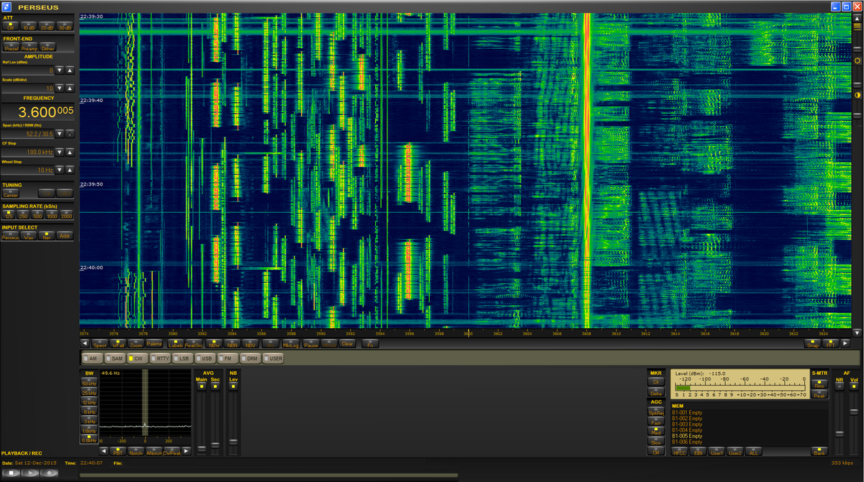Click the Fn button
864x482 pixels.
(x=370, y=344)
